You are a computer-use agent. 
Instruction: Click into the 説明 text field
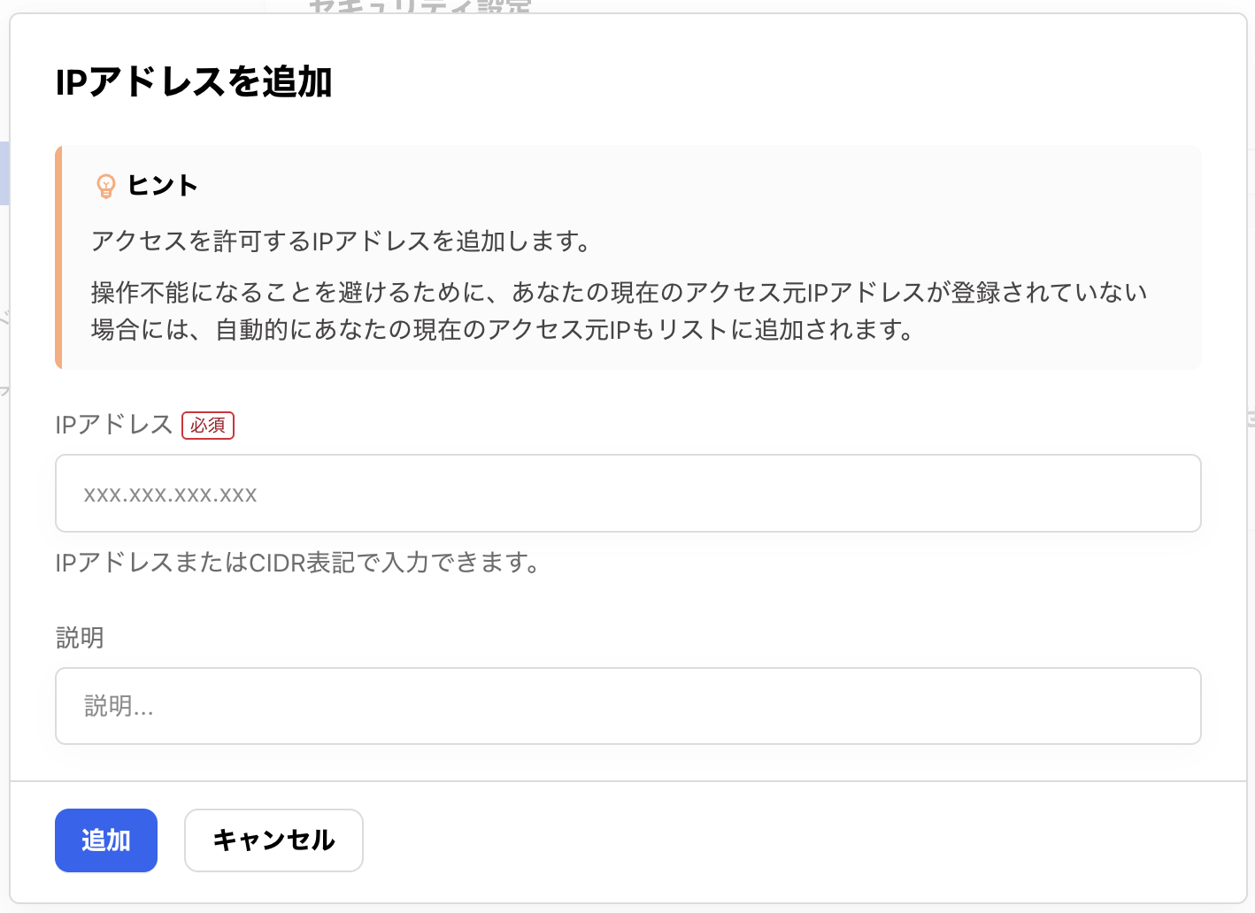point(627,706)
